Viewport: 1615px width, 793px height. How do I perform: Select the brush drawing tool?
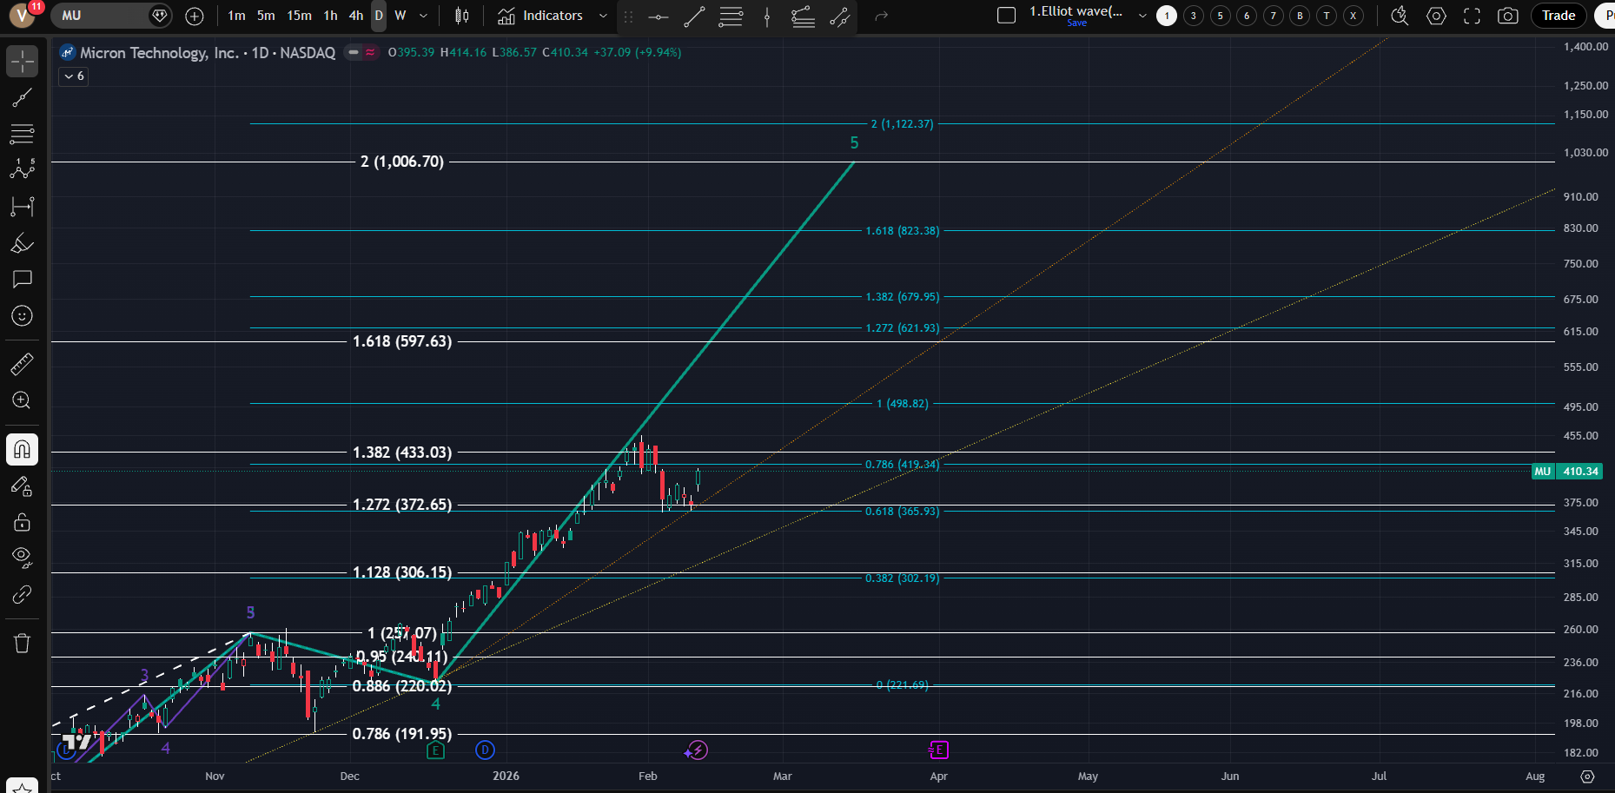22,243
